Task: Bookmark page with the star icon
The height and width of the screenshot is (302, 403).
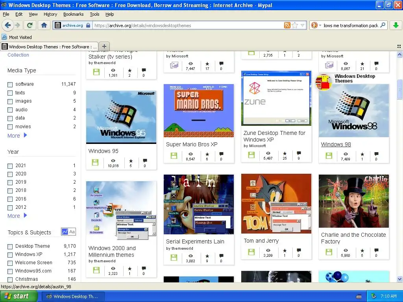Action: (x=295, y=25)
